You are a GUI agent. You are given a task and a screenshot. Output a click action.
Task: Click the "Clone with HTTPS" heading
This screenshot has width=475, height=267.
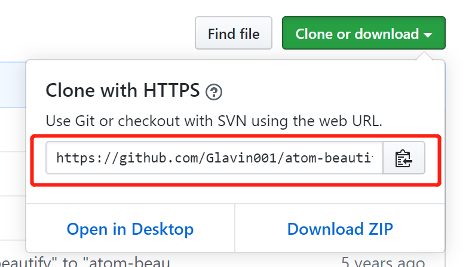(x=122, y=91)
